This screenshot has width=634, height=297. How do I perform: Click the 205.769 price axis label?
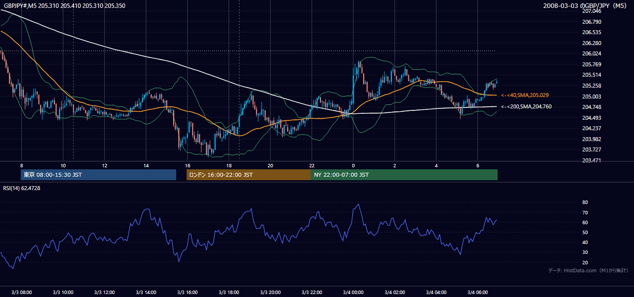[591, 64]
